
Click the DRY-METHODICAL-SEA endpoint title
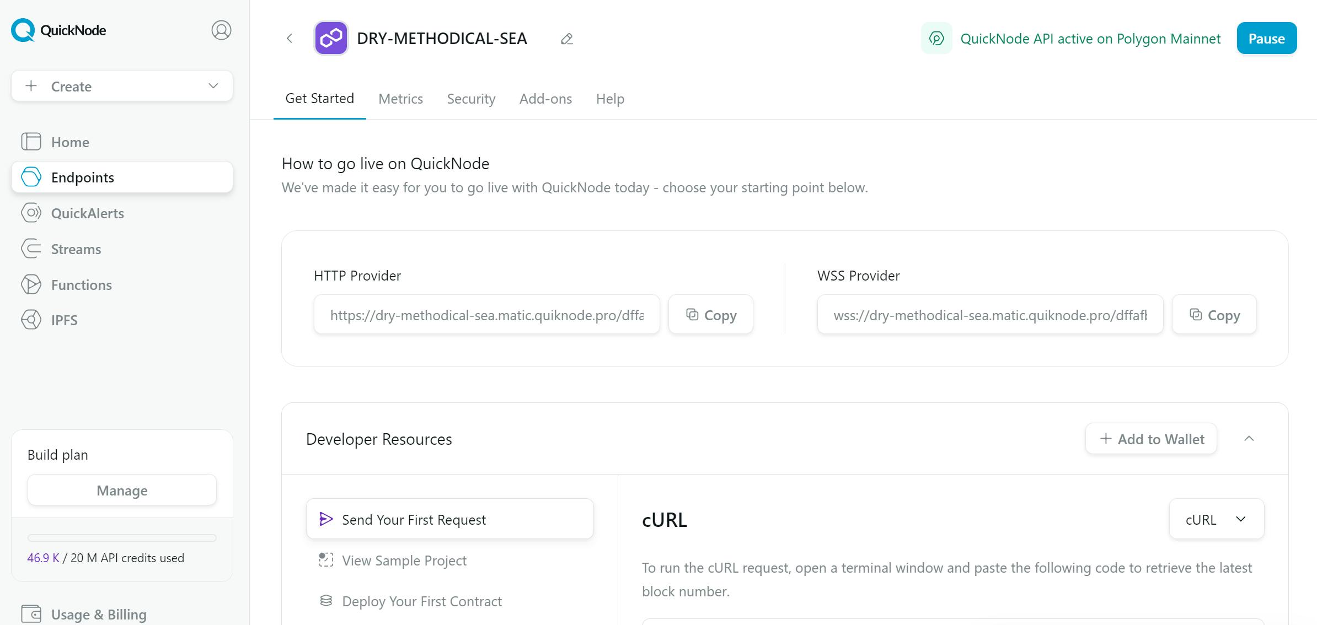(442, 39)
